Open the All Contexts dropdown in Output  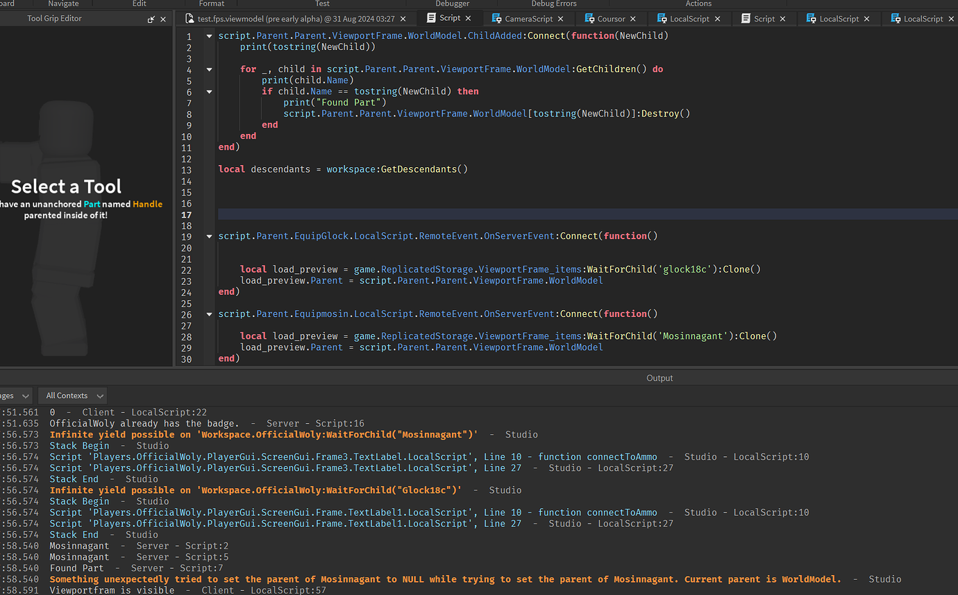point(72,395)
